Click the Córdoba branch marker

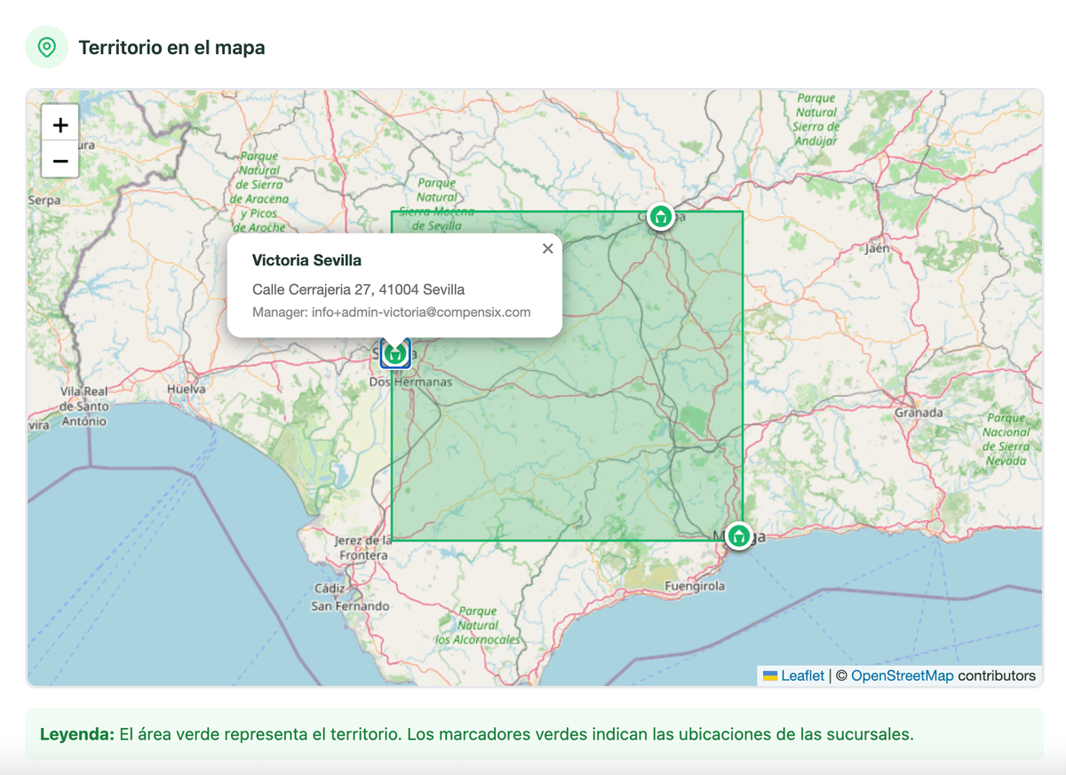point(660,217)
